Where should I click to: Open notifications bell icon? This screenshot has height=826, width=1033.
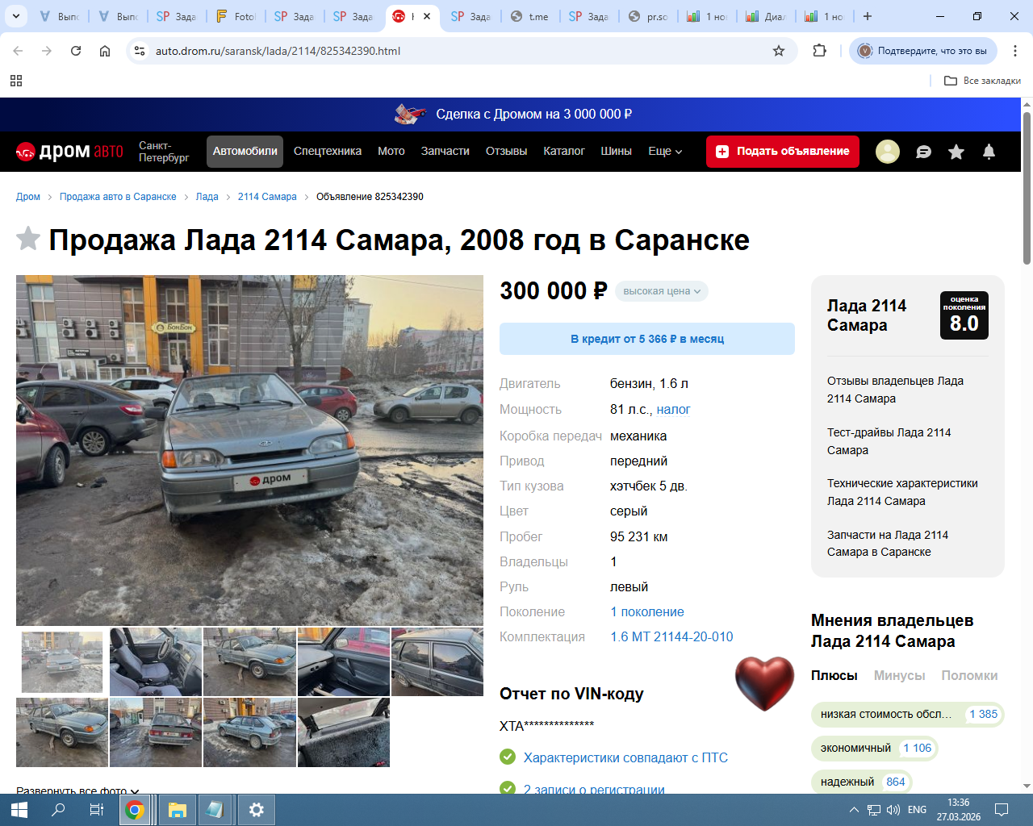coord(989,152)
